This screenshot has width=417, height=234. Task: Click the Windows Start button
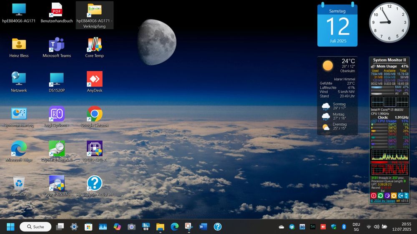pyautogui.click(x=10, y=227)
